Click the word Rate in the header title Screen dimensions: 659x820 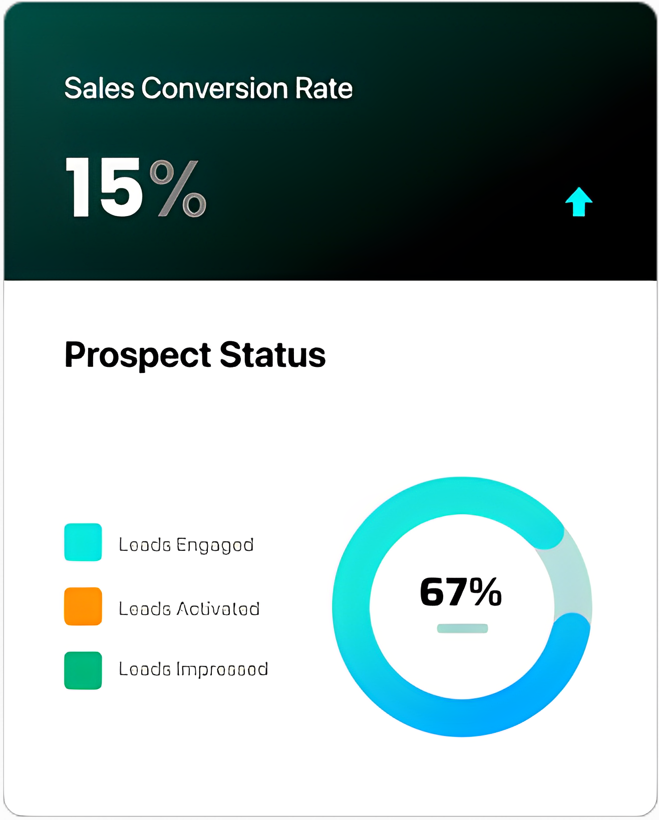coord(323,88)
